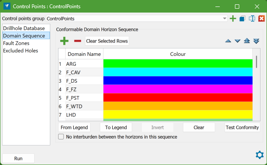Click the application logo in title bar
Image resolution: width=267 pixels, height=165 pixels.
click(7, 6)
